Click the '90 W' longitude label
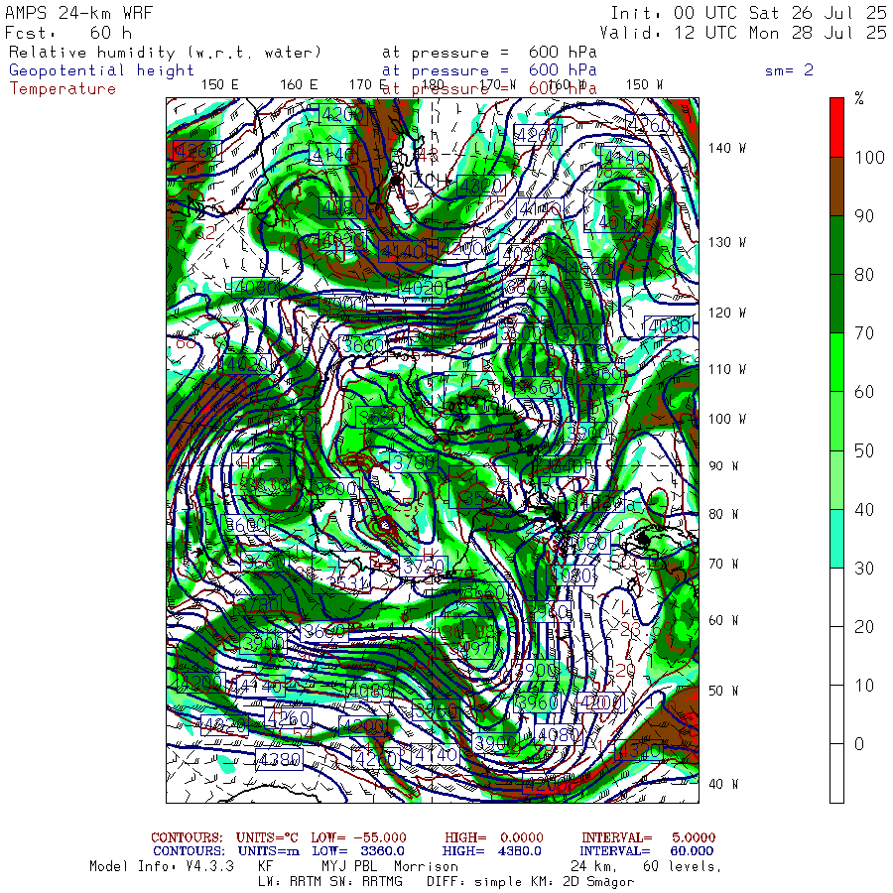Screen dimensions: 893x893 [723, 466]
